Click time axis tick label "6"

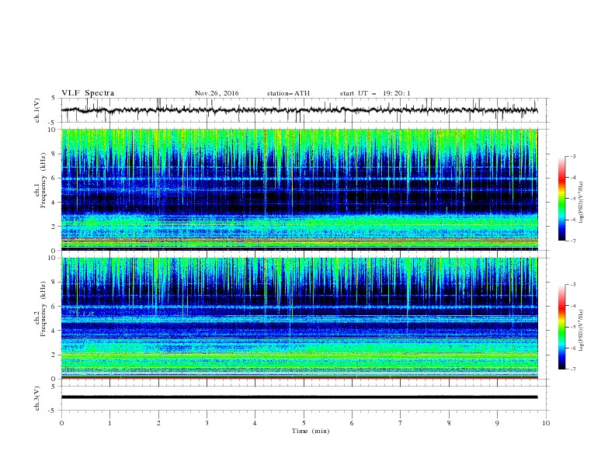coord(352,423)
